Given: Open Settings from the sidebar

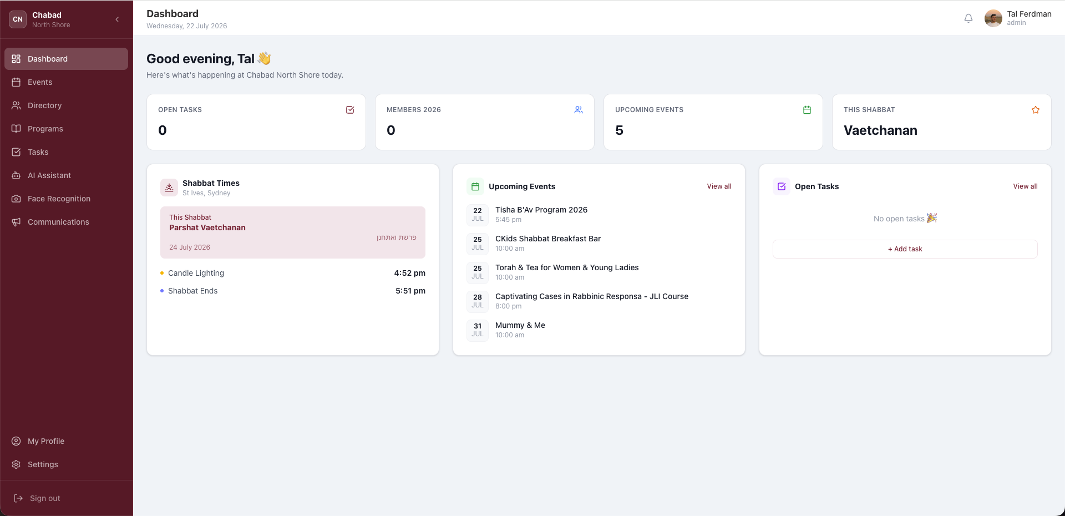Looking at the screenshot, I should (66, 464).
